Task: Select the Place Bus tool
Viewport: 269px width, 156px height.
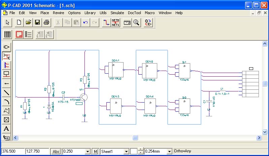Action: (x=6, y=65)
